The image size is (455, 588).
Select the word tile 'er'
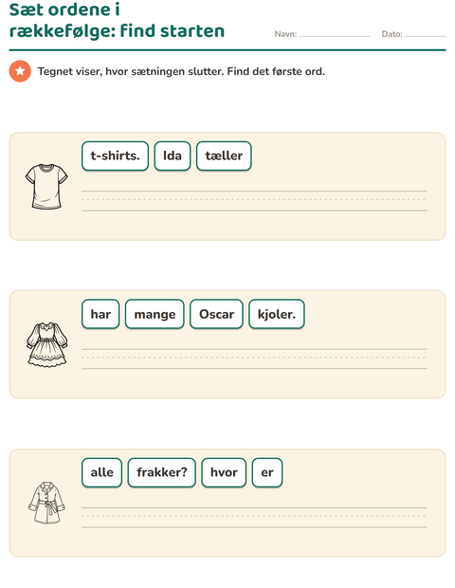[x=267, y=472]
